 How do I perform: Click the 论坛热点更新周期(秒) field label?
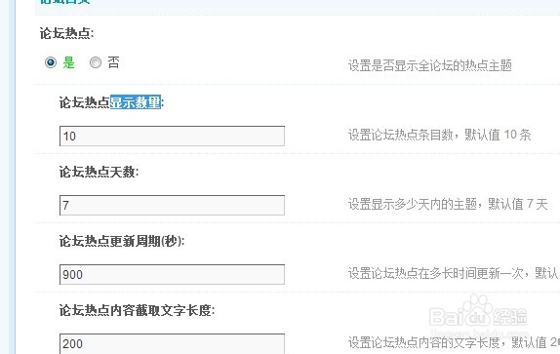[122, 241]
